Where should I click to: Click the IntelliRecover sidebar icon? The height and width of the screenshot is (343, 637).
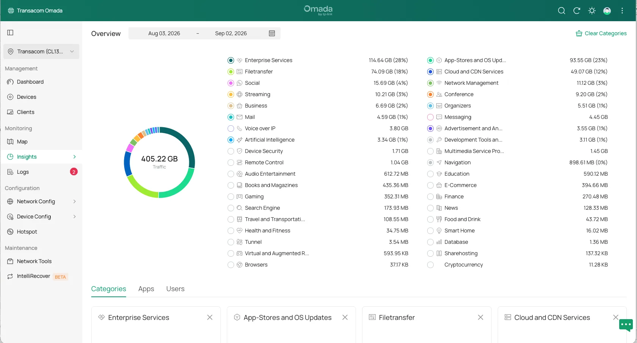tap(10, 276)
